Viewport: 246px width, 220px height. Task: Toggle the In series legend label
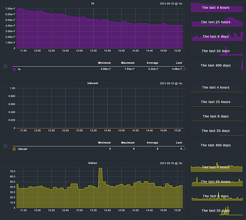[19, 69]
